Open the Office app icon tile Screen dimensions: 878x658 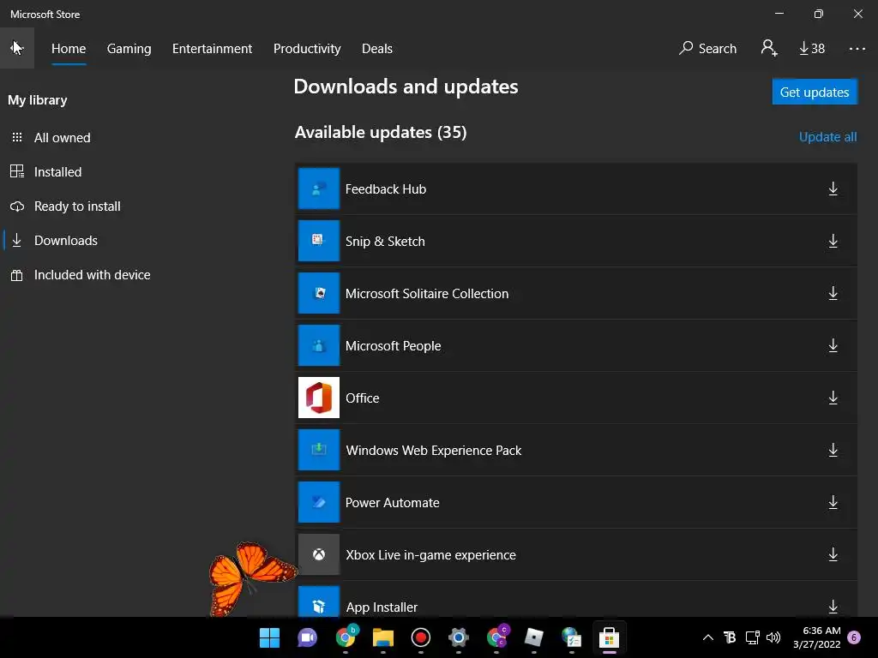coord(319,398)
